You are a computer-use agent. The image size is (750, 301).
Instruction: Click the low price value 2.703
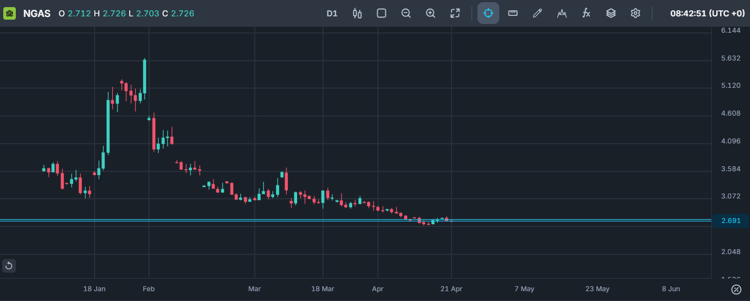point(148,13)
